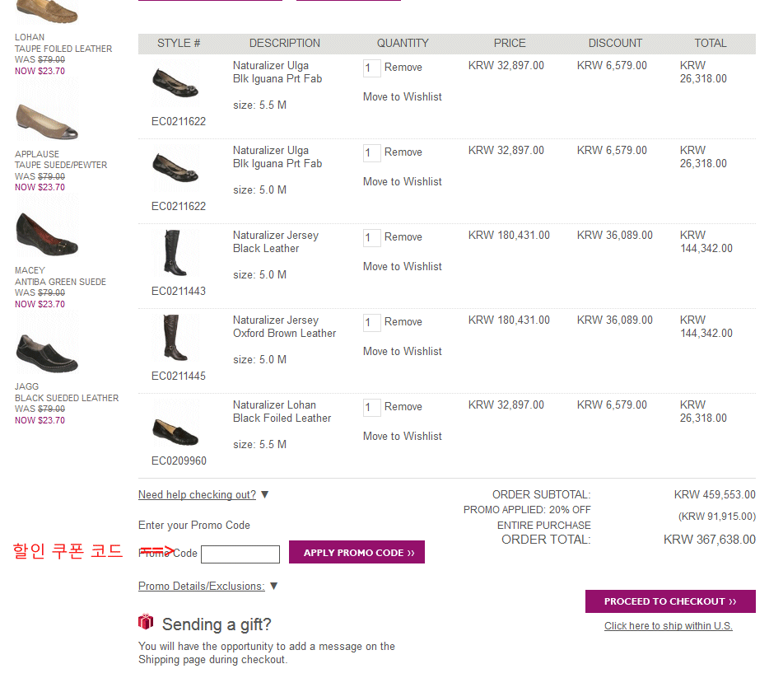The height and width of the screenshot is (678, 783).
Task: Expand the Need help checking out section
Action: point(198,495)
